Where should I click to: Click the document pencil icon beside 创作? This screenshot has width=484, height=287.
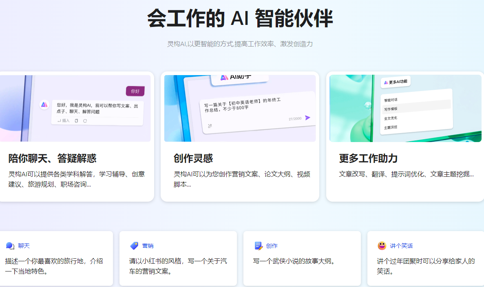[259, 246]
